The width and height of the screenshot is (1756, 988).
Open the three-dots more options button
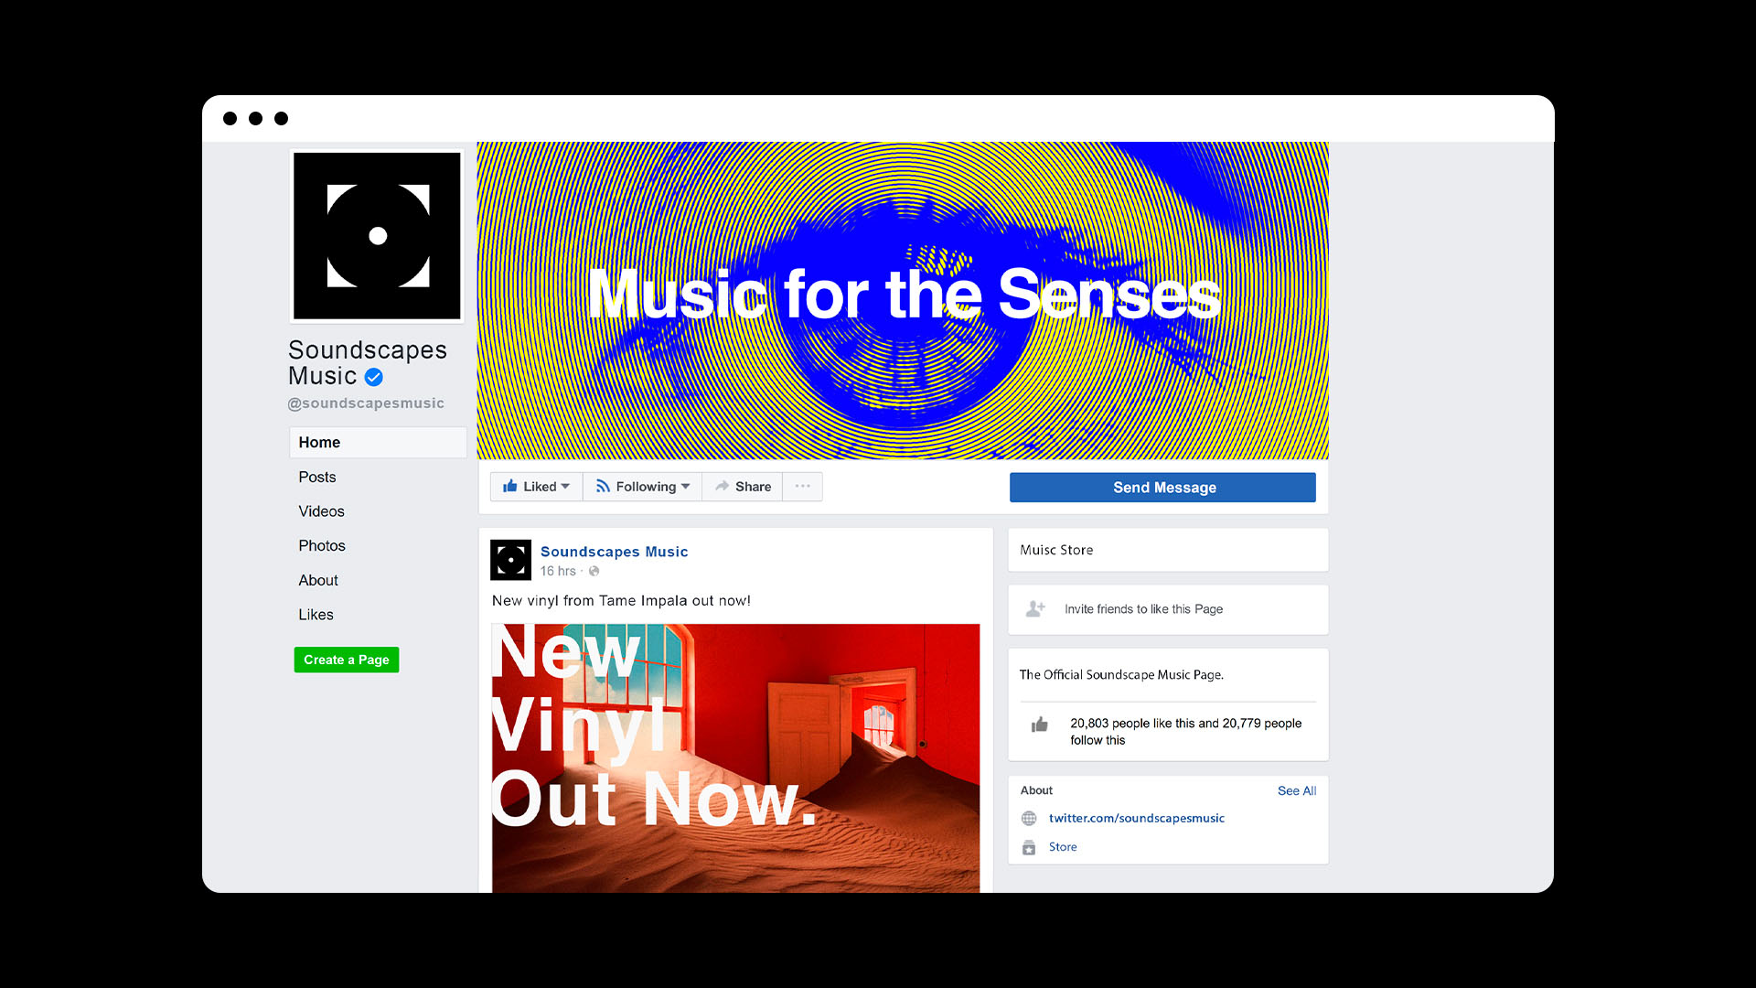point(803,487)
